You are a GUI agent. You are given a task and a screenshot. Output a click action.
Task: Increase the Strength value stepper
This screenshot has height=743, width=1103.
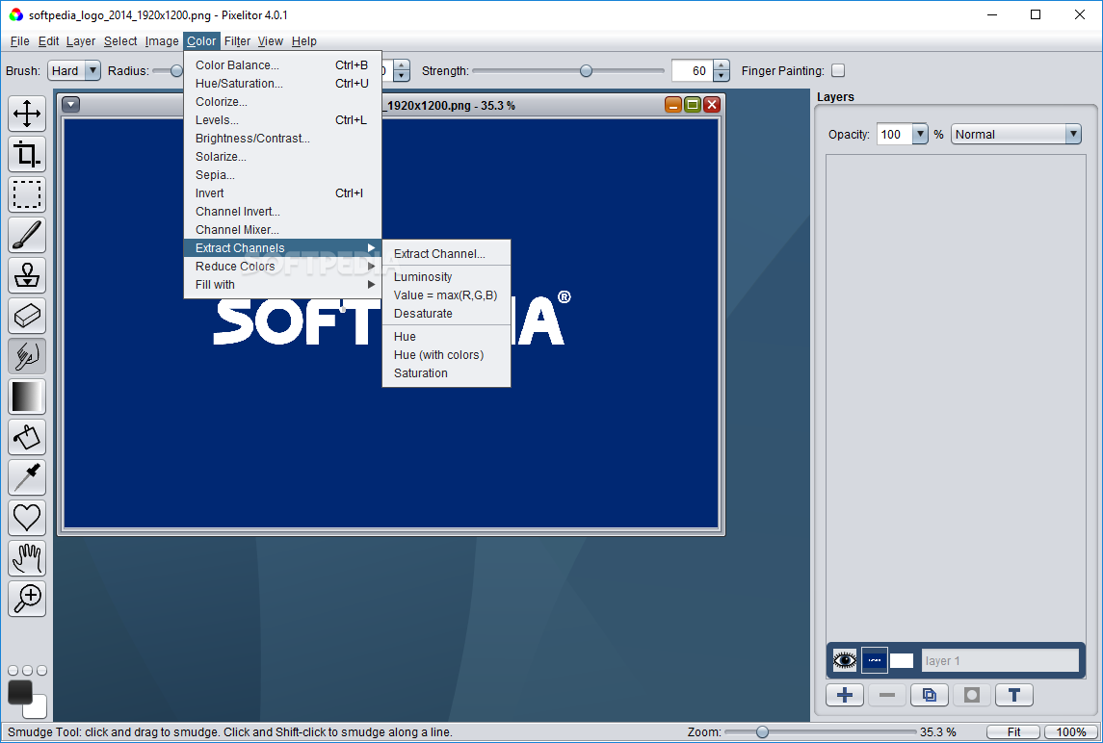pos(721,65)
